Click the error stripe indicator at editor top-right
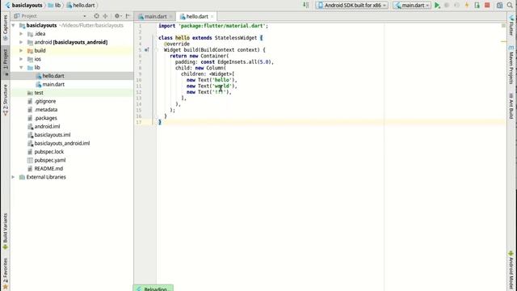This screenshot has width=517, height=291. 503,25
